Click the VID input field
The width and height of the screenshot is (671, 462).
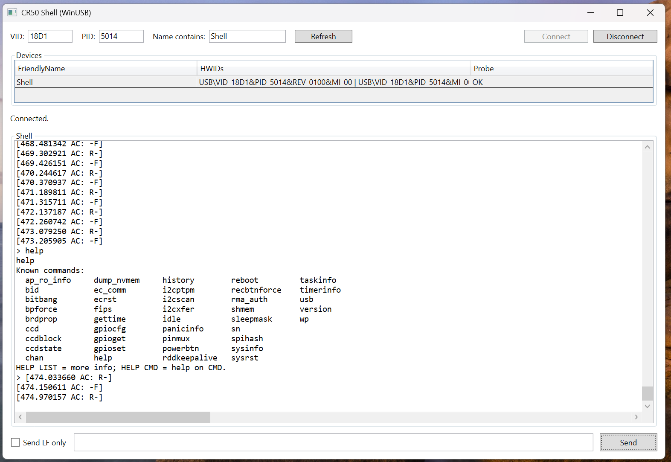click(50, 36)
